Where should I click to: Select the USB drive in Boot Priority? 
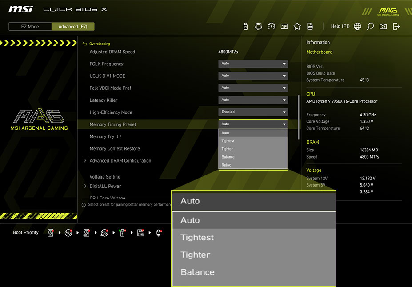122,232
